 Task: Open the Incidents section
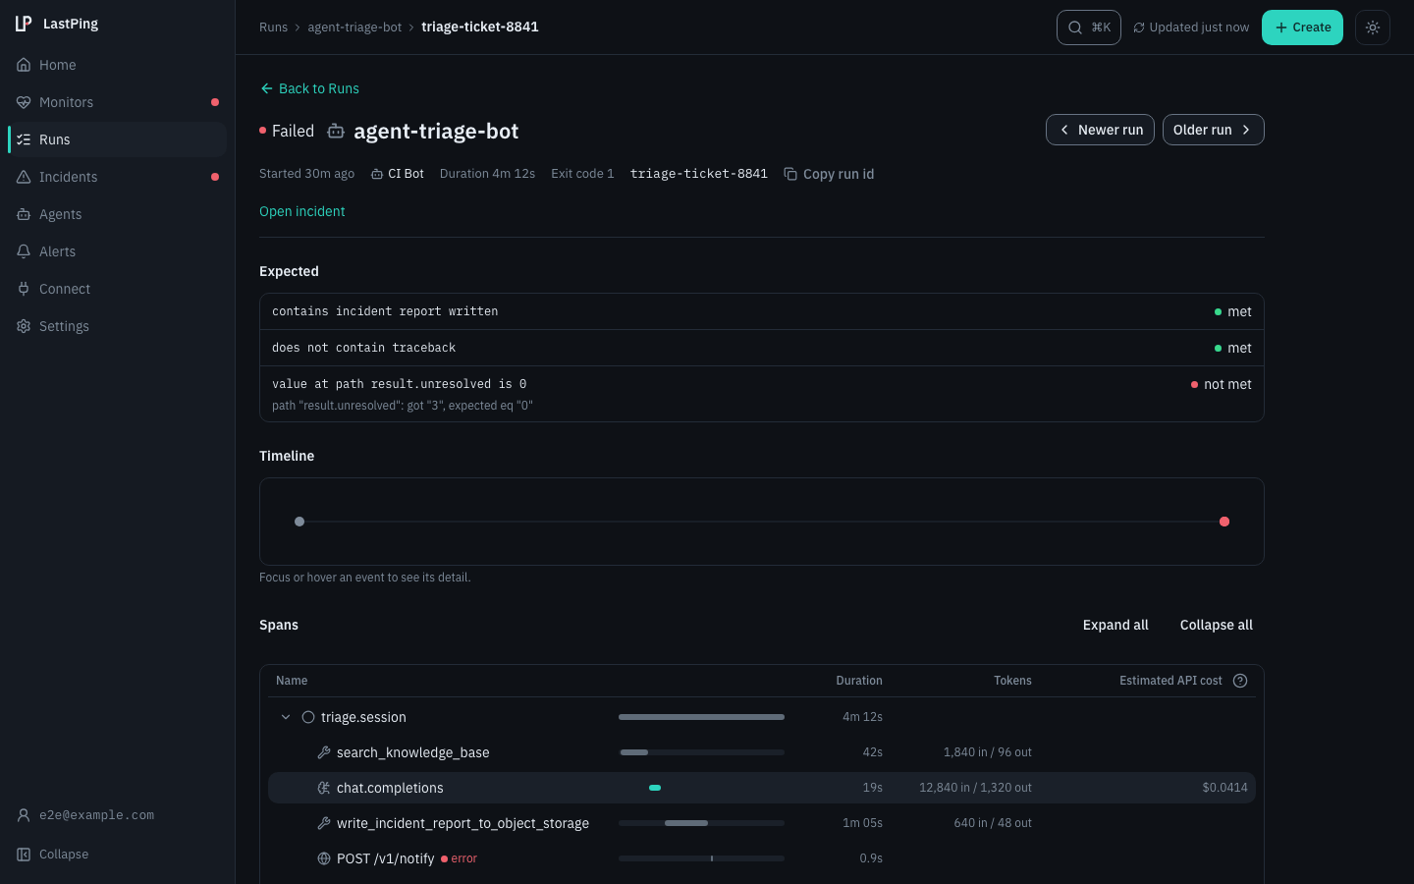(x=117, y=177)
